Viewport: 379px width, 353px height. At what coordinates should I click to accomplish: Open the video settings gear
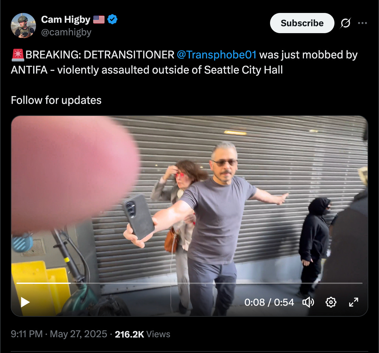(x=331, y=302)
